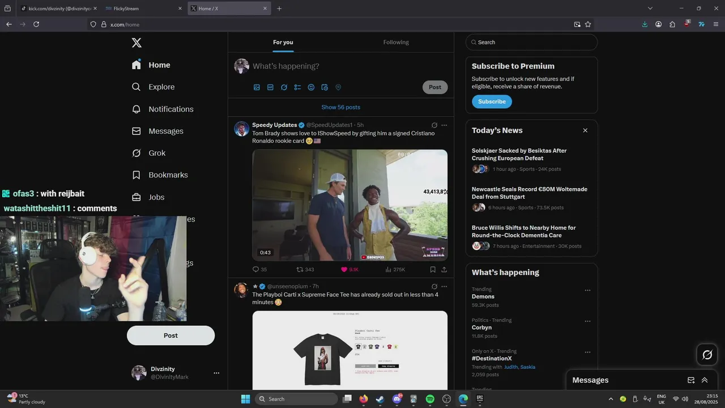Click Subscribe to Premium button

pyautogui.click(x=492, y=101)
